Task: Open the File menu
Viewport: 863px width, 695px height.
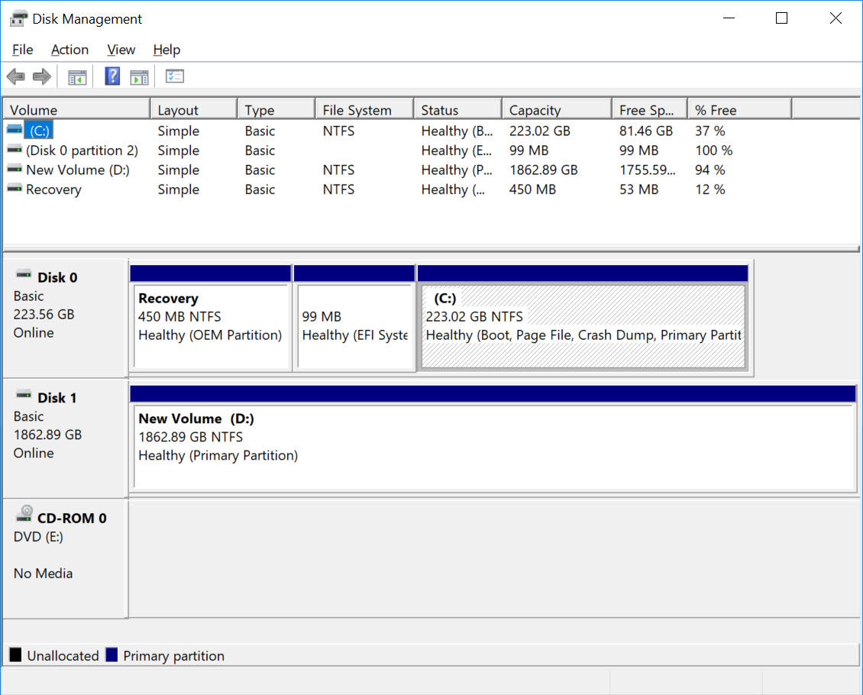Action: [22, 50]
